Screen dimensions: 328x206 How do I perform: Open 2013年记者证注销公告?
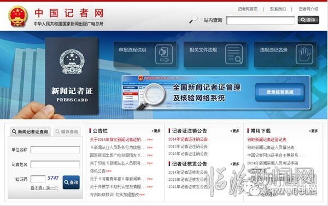(x=188, y=146)
